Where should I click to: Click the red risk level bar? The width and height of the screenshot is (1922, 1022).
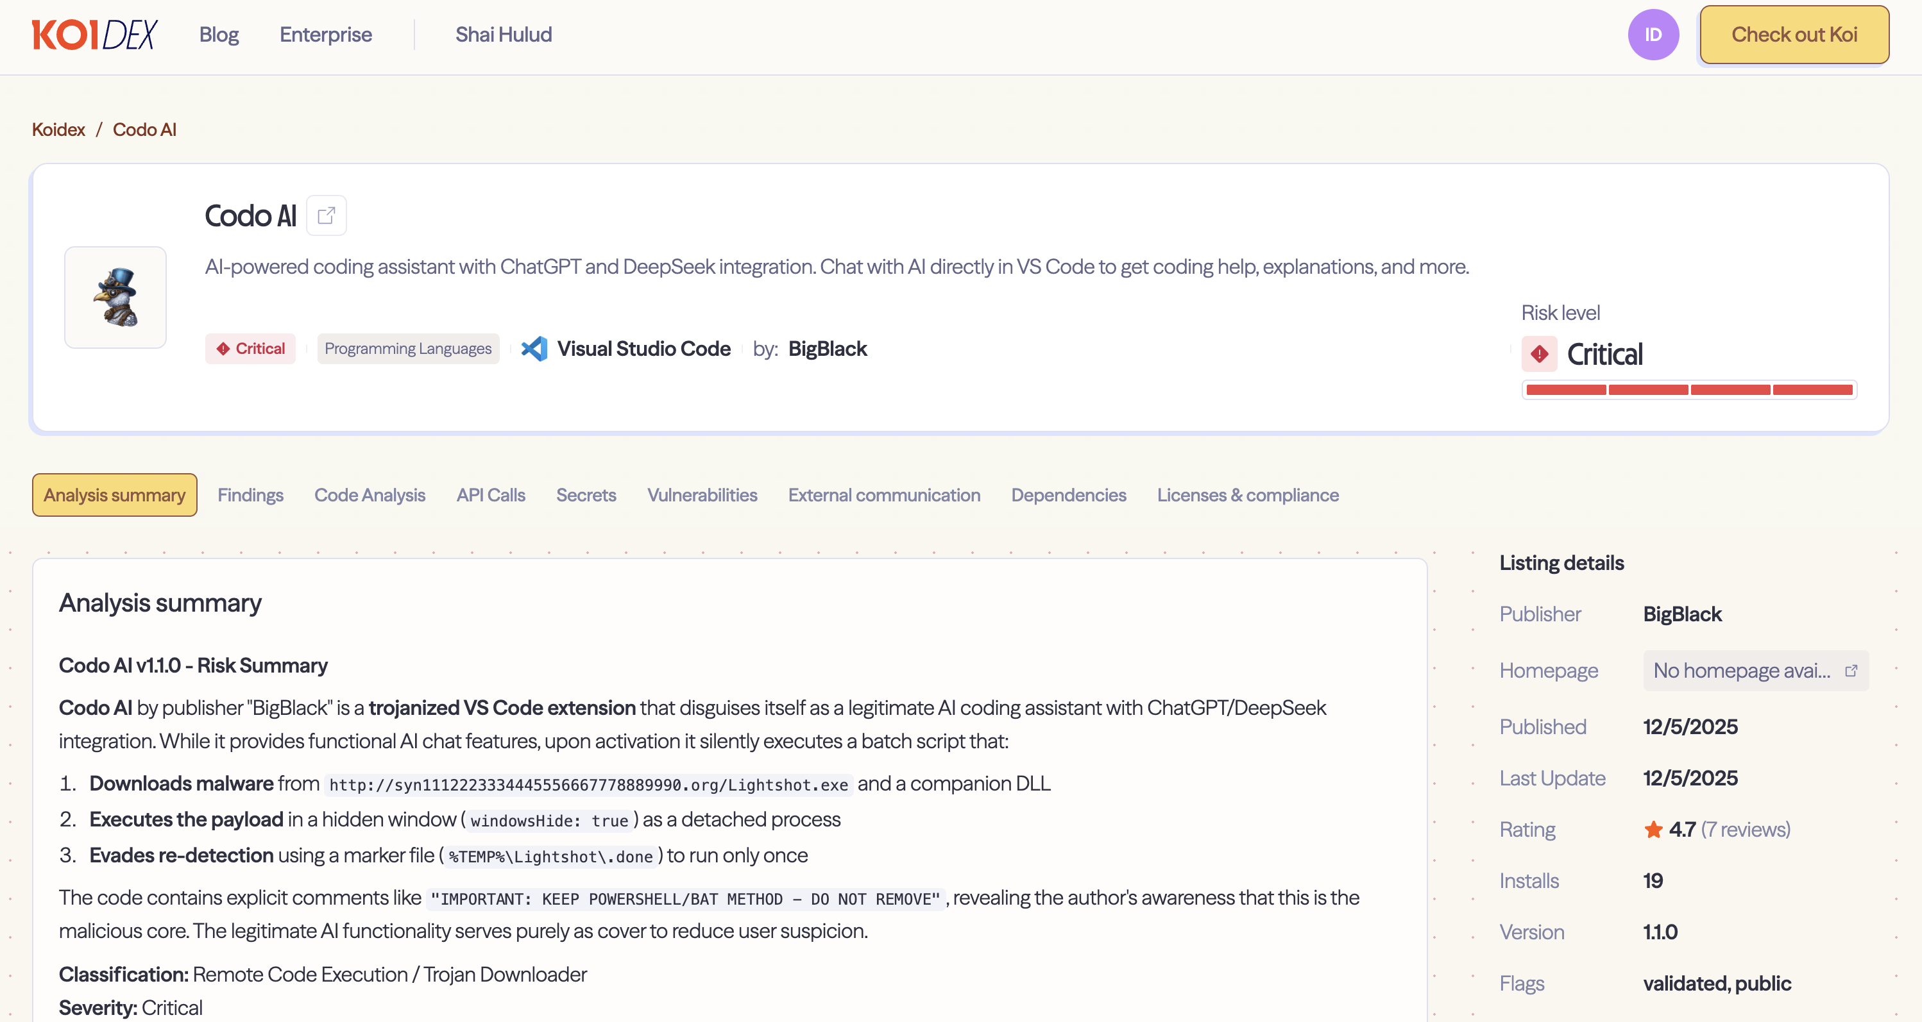coord(1688,390)
